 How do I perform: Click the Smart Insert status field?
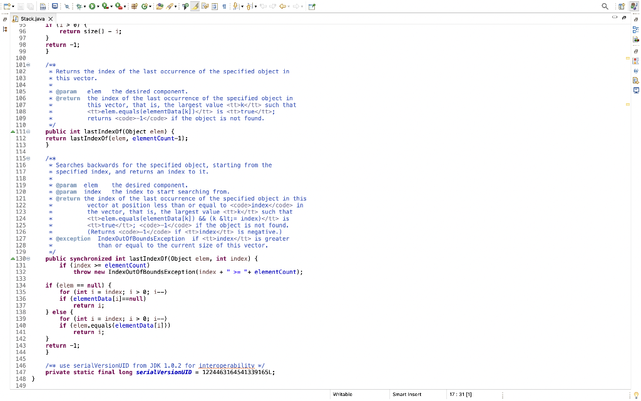pyautogui.click(x=407, y=395)
